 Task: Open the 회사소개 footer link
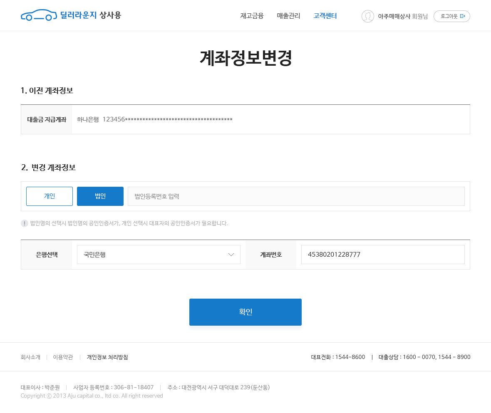click(x=30, y=357)
